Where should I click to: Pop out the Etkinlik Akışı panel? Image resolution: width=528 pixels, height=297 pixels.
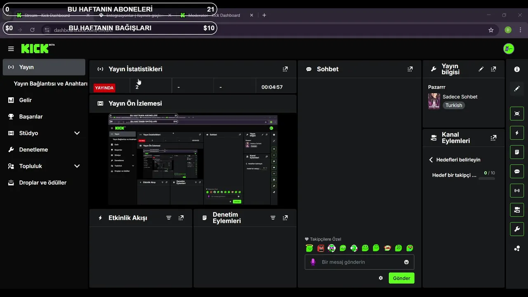(181, 218)
